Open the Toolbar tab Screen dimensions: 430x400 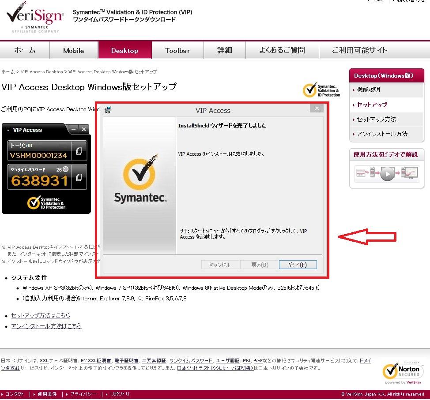(177, 50)
